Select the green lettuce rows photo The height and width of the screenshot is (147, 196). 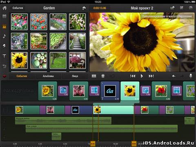point(58,41)
